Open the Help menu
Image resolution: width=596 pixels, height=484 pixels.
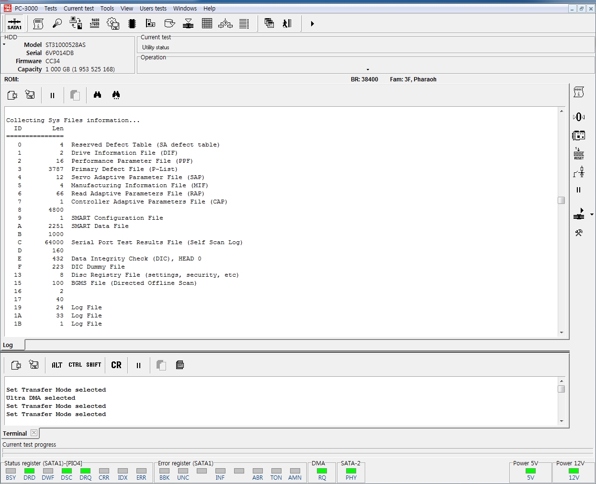pyautogui.click(x=209, y=8)
